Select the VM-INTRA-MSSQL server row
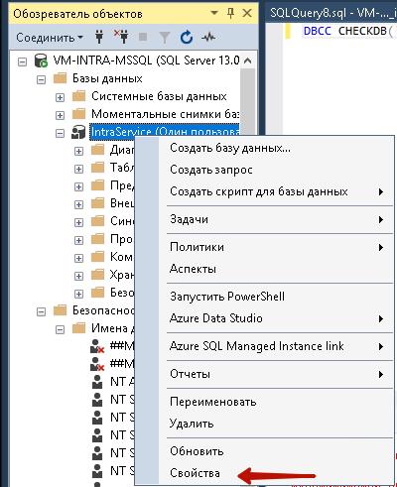Viewport: 397px width, 487px height. (x=146, y=61)
